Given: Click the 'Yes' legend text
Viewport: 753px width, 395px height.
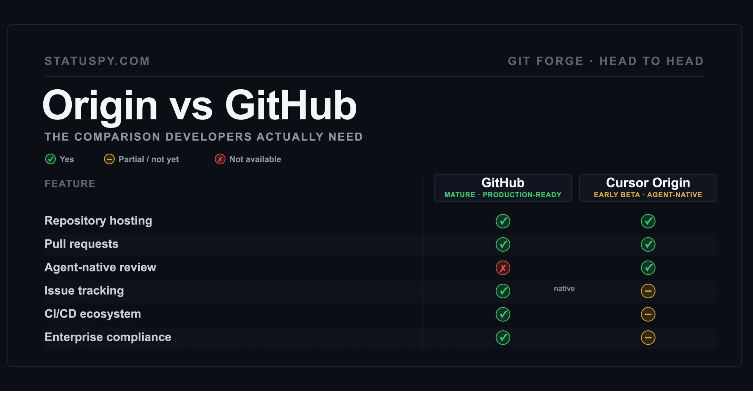Looking at the screenshot, I should (67, 159).
